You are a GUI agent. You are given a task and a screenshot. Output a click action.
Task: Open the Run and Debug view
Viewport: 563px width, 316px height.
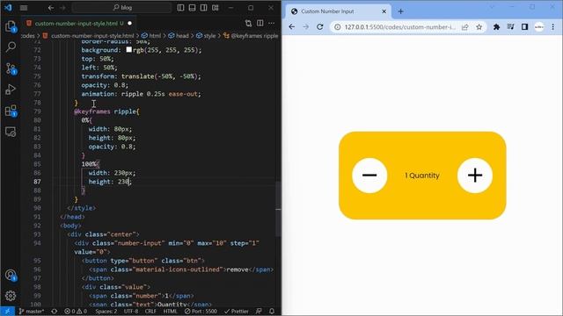(x=11, y=90)
